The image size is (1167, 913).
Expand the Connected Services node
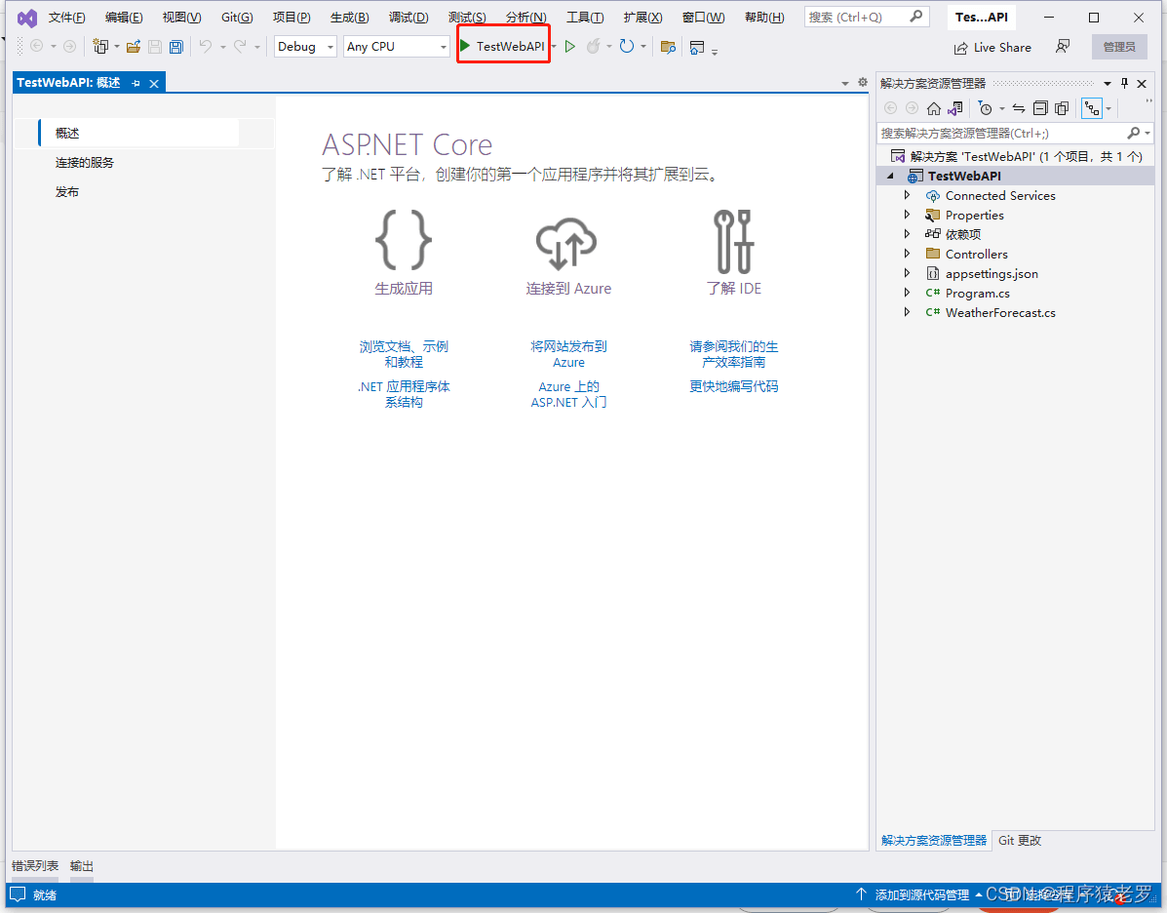(907, 195)
